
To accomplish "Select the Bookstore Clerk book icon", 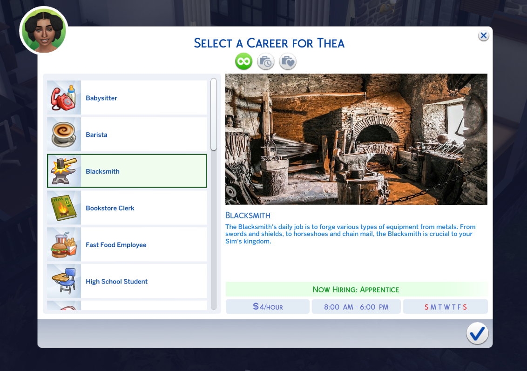I will pyautogui.click(x=64, y=208).
